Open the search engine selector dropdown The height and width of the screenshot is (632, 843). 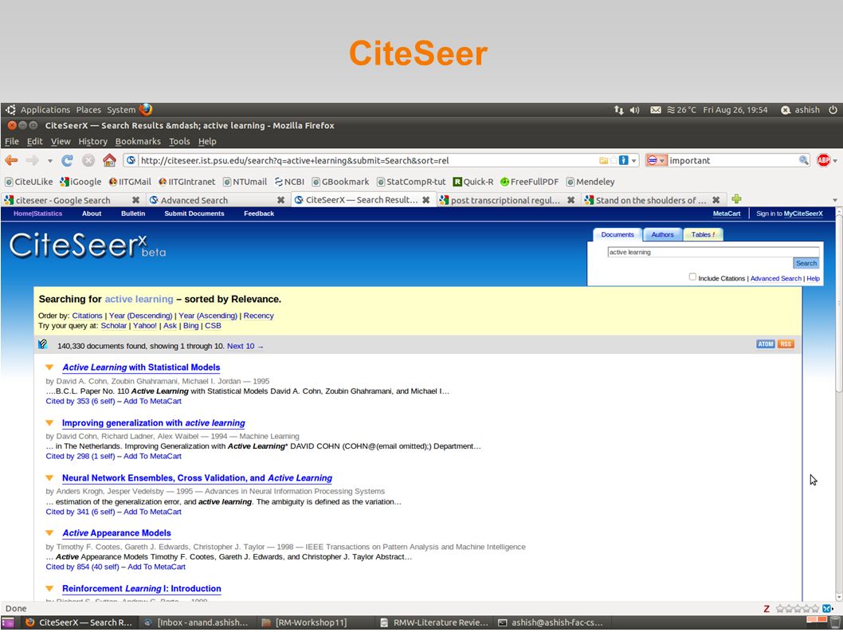click(x=657, y=160)
